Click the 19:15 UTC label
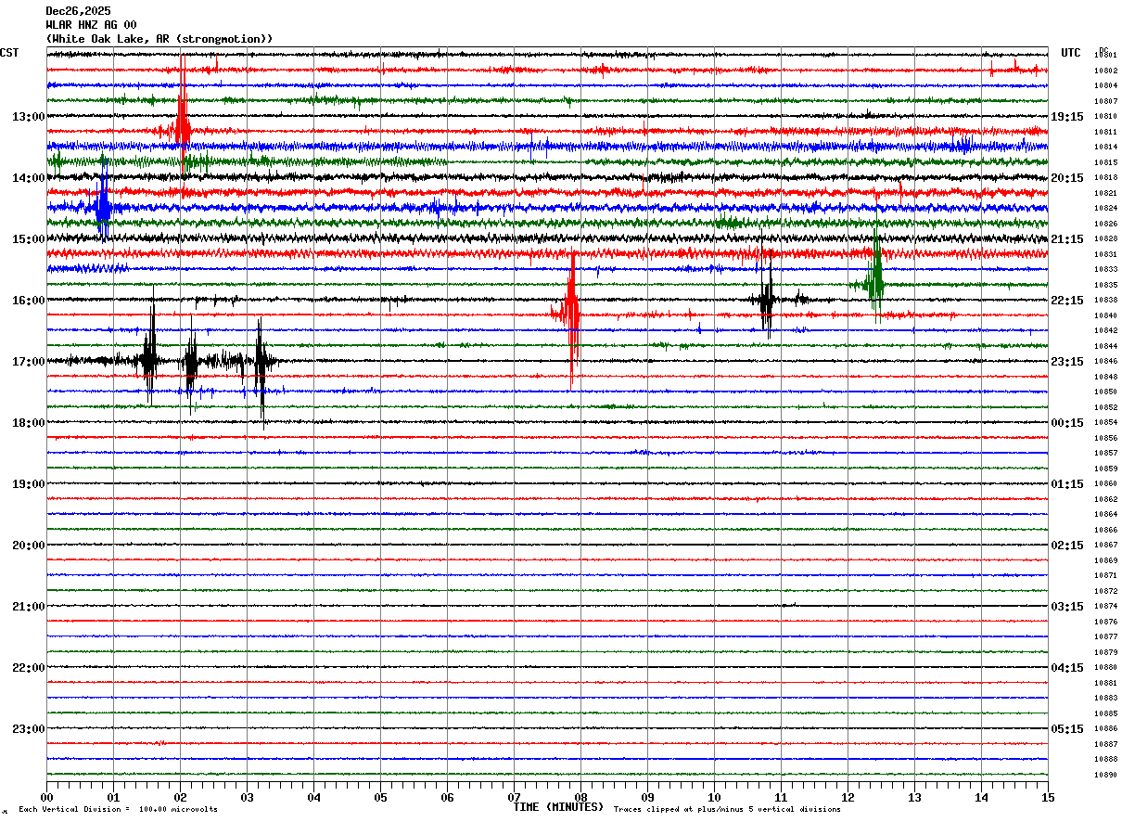Viewport: 1122px width, 822px height. point(1067,117)
